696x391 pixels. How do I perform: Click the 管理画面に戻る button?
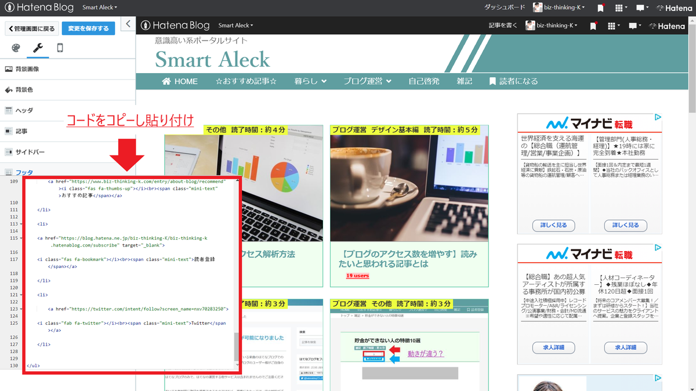[31, 28]
